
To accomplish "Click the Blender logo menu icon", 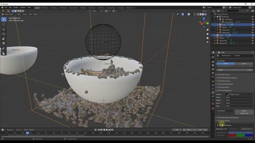I will [x=2, y=8].
